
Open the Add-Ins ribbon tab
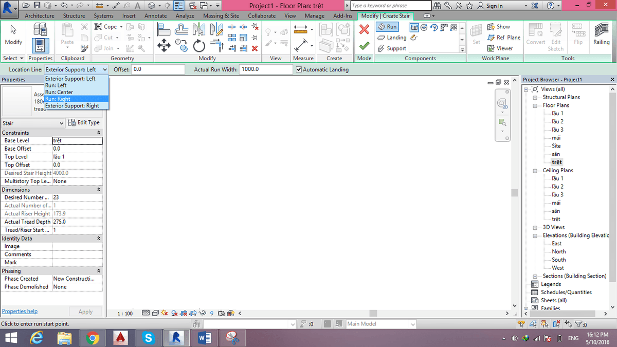coord(342,16)
